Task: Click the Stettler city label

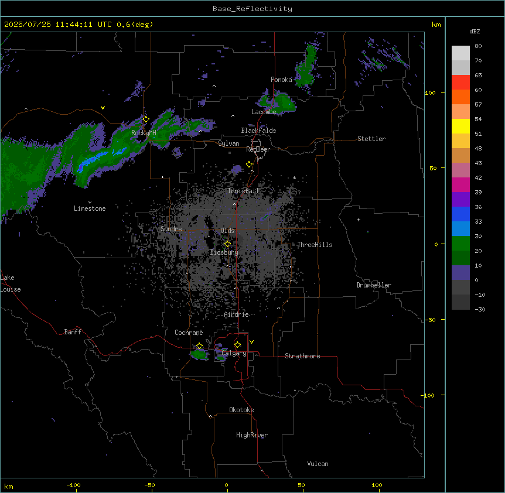Action: [371, 139]
